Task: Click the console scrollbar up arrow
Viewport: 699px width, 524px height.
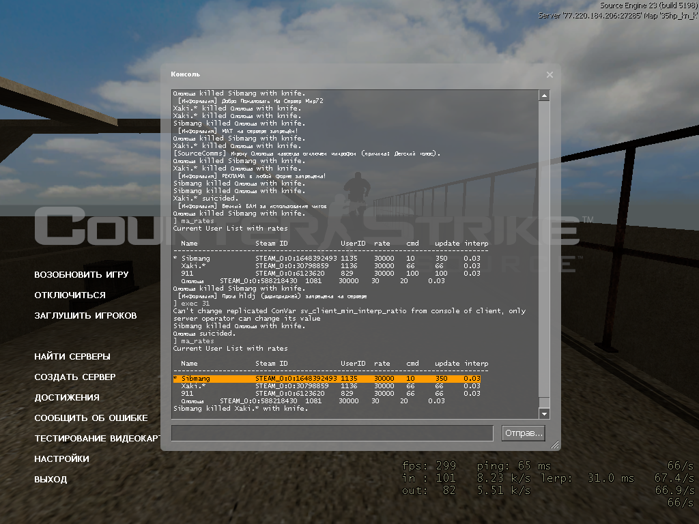Action: click(x=544, y=96)
